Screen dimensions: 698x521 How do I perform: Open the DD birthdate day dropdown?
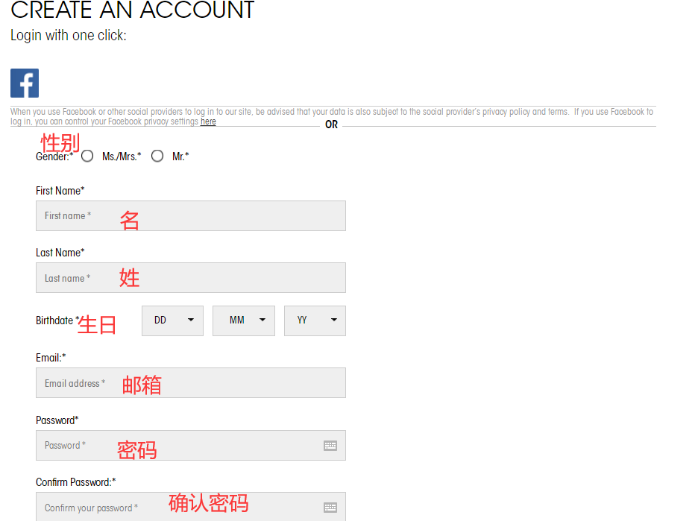173,321
